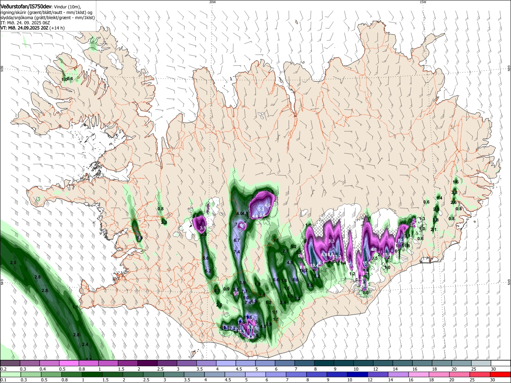Click the 2.0 value in the offshore rain band
This screenshot has height=383, width=511.
click(13, 263)
